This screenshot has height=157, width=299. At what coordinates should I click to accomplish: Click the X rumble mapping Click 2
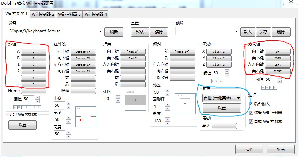pyautogui.click(x=219, y=52)
